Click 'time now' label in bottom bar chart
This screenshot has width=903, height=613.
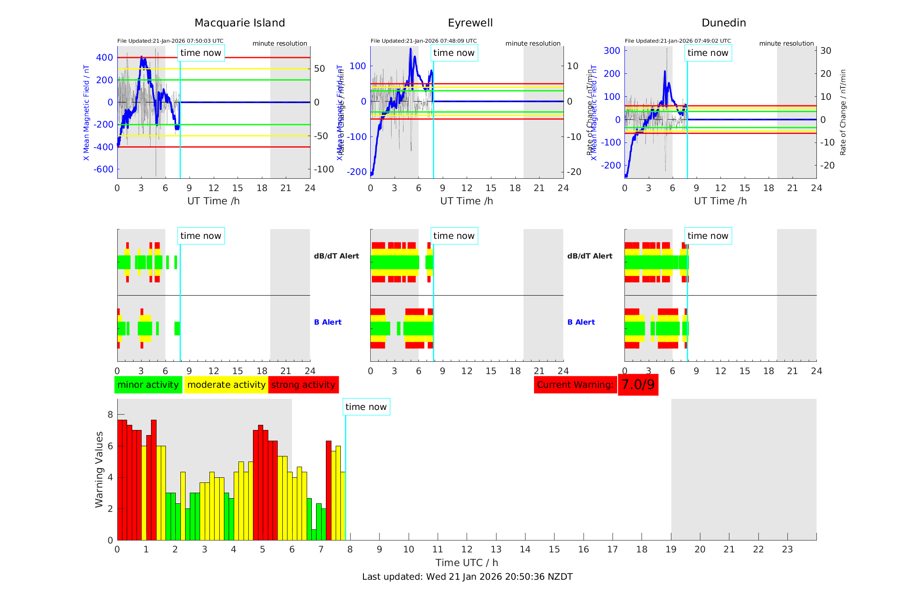coord(366,407)
